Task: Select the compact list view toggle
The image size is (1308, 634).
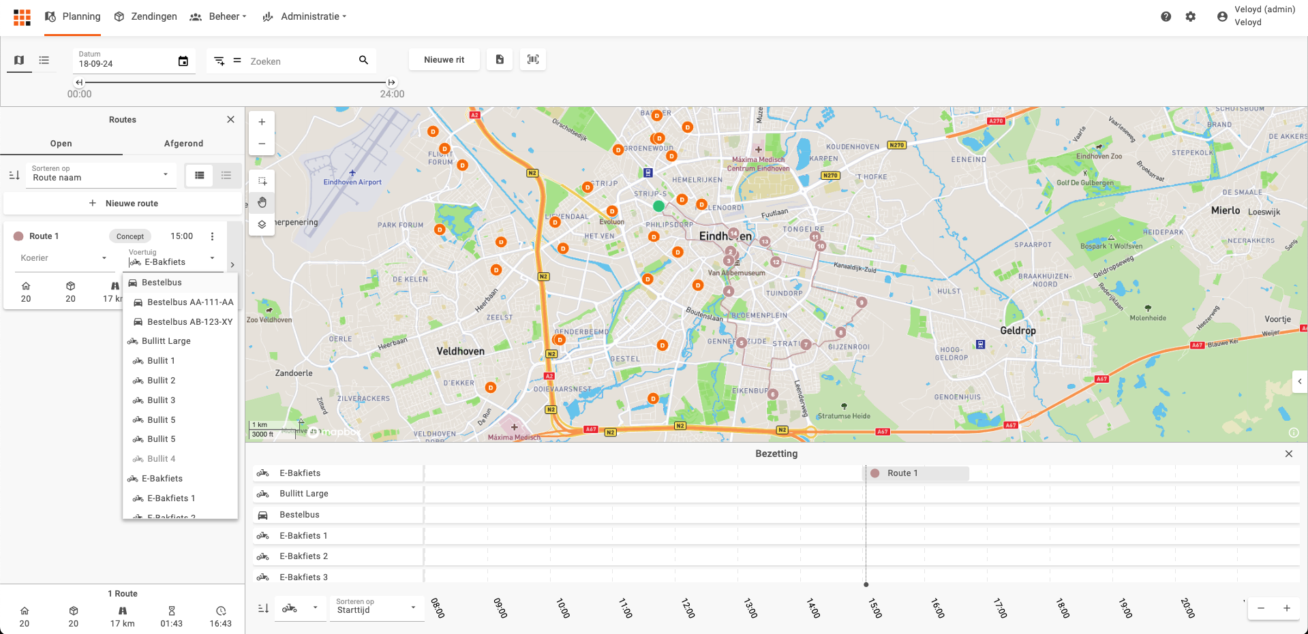Action: coord(226,175)
